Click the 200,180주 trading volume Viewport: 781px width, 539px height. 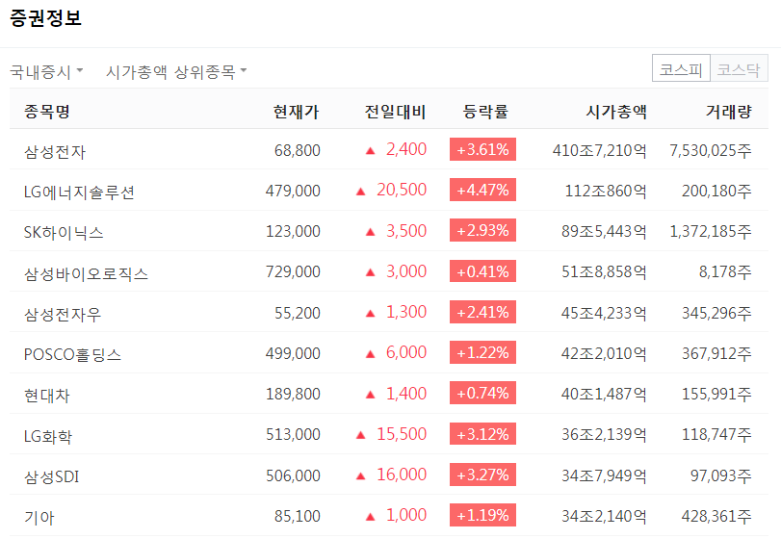(x=716, y=191)
